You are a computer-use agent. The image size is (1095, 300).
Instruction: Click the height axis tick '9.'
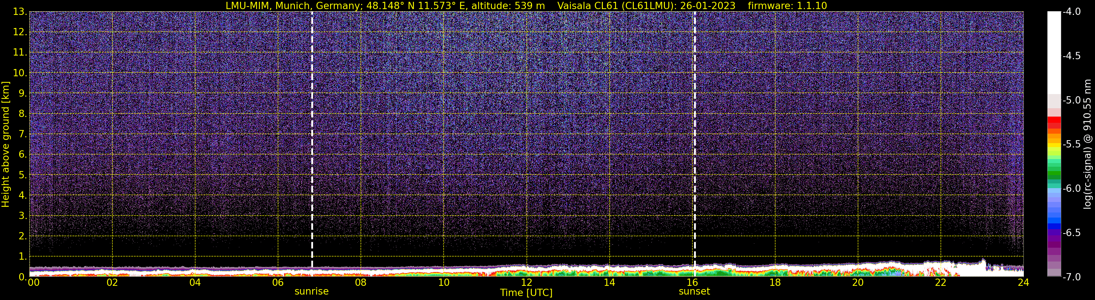tap(23, 93)
